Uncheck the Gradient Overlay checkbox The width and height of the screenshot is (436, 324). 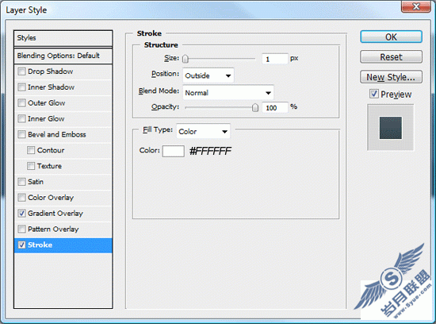[x=21, y=214]
